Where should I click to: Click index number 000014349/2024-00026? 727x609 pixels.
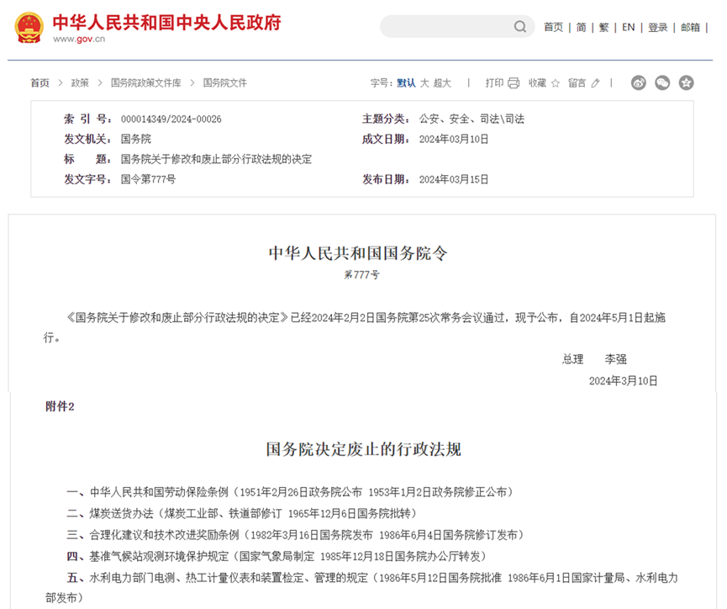(x=171, y=119)
